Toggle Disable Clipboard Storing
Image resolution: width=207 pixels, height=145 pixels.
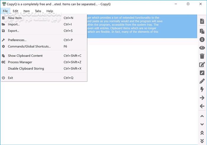click(x=44, y=69)
